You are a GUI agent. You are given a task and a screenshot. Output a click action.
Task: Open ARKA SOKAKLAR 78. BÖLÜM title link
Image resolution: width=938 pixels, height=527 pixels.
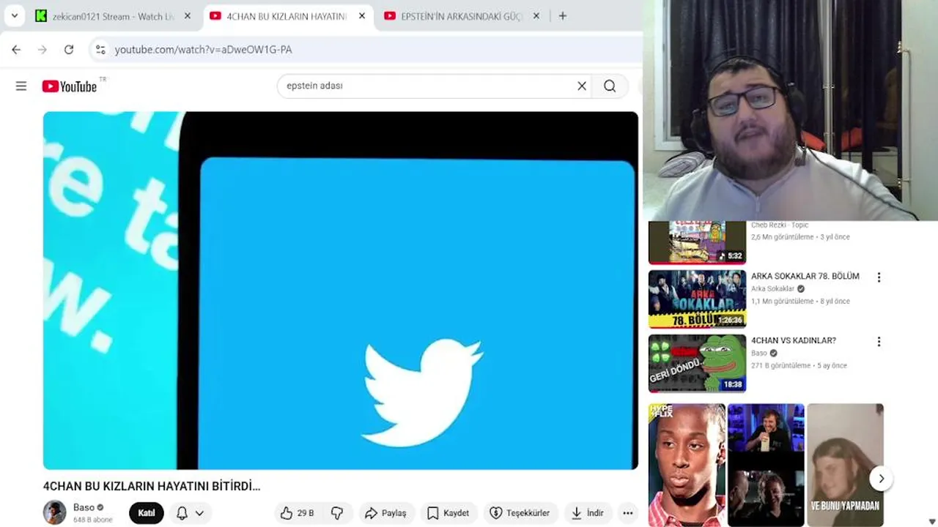pos(805,276)
